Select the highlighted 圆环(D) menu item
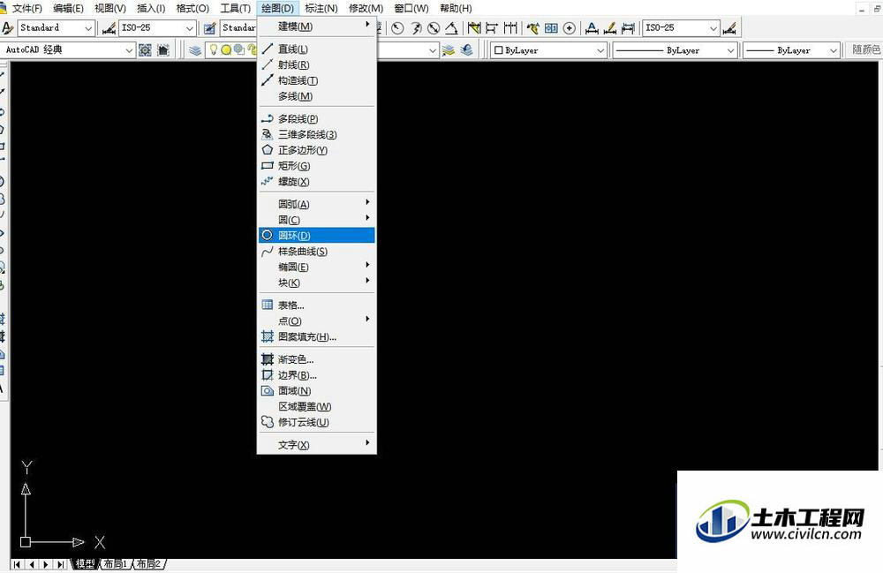This screenshot has height=573, width=883. pyautogui.click(x=316, y=235)
